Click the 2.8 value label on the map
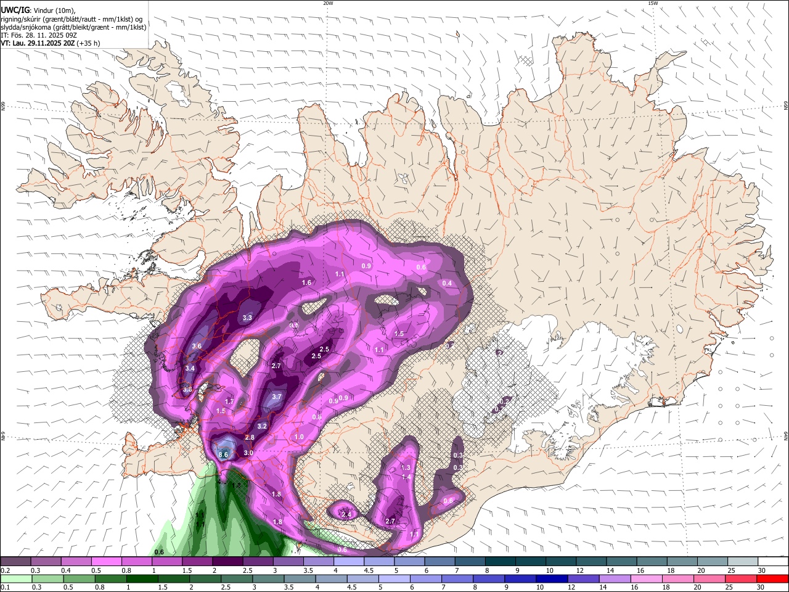 [x=250, y=437]
